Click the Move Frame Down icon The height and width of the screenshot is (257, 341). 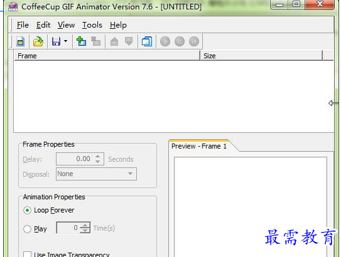tap(129, 41)
